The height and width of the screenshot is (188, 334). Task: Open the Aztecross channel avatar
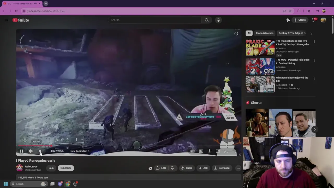20,168
